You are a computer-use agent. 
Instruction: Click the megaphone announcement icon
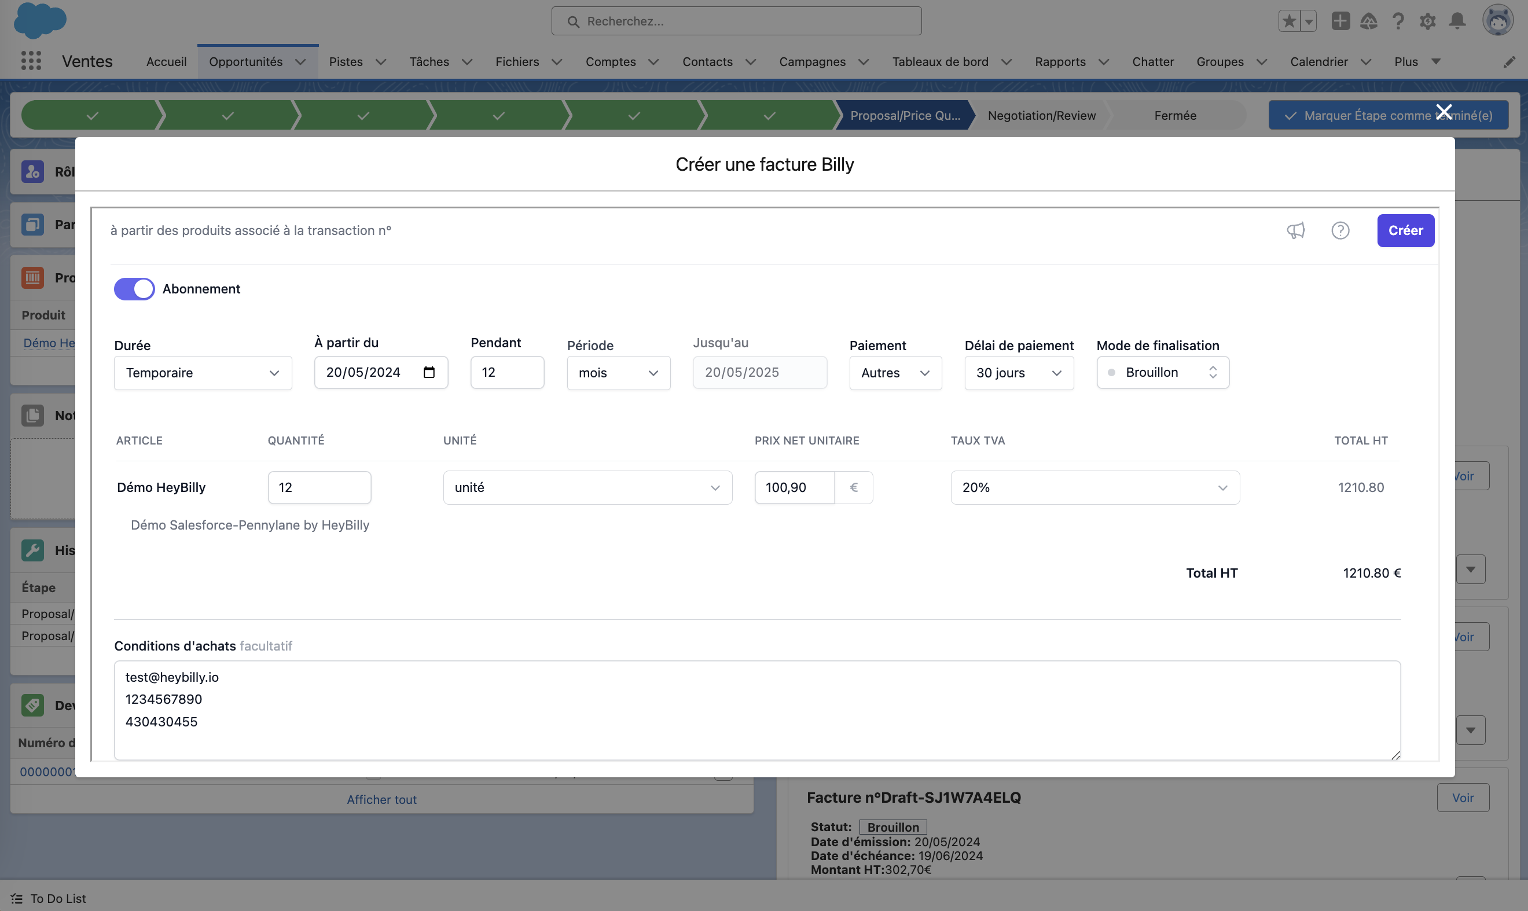(x=1295, y=231)
